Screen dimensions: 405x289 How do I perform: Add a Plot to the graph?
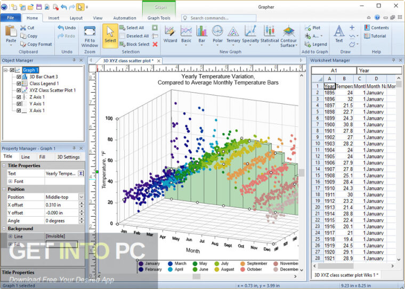pyautogui.click(x=312, y=28)
